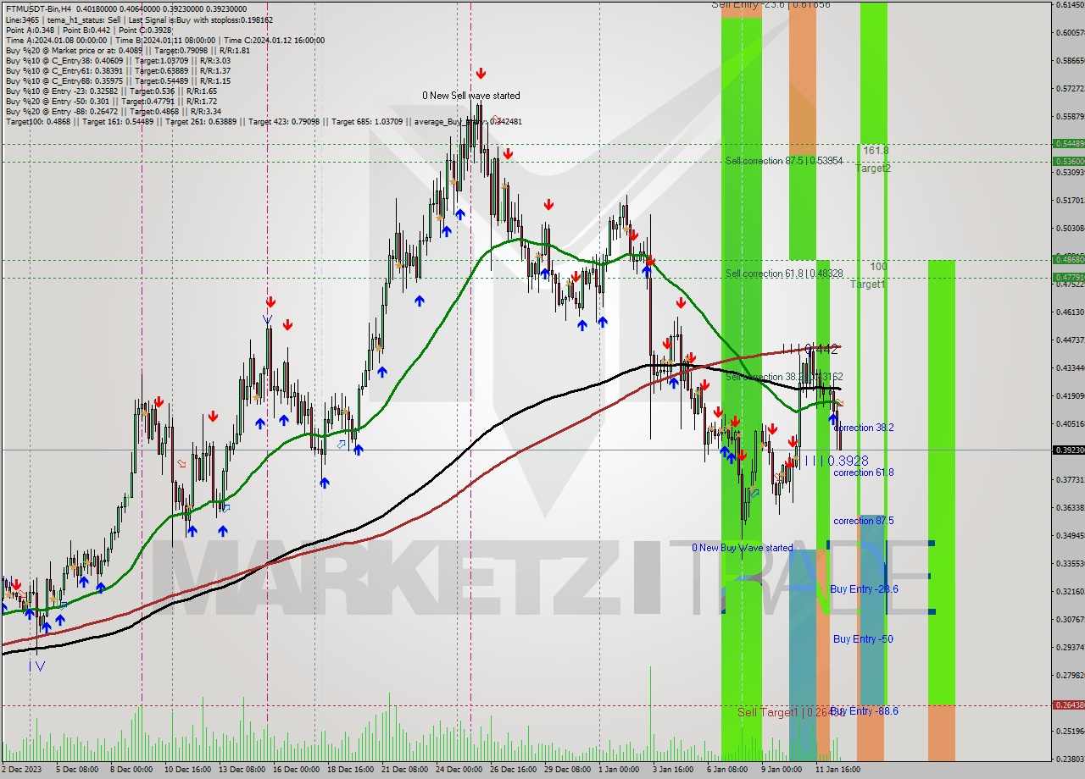Click the "Target1" label
The image size is (1085, 779).
coord(868,285)
